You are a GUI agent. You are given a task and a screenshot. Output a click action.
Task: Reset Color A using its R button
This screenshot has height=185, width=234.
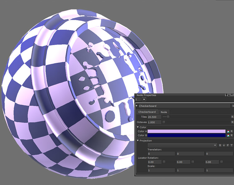(232, 132)
